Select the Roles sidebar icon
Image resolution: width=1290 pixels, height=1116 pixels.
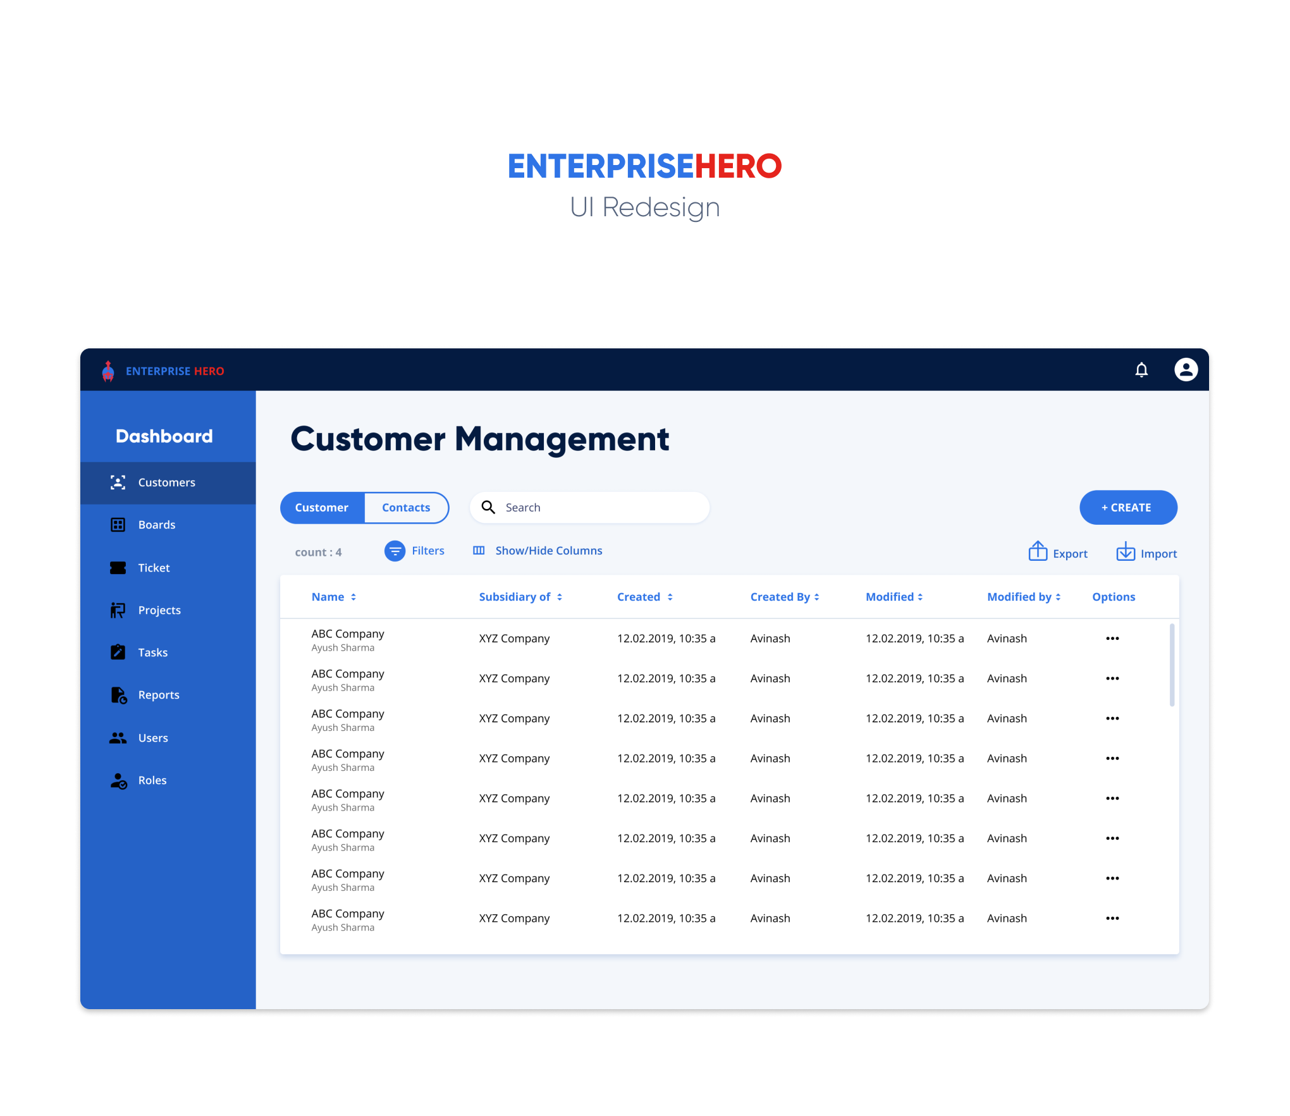119,781
